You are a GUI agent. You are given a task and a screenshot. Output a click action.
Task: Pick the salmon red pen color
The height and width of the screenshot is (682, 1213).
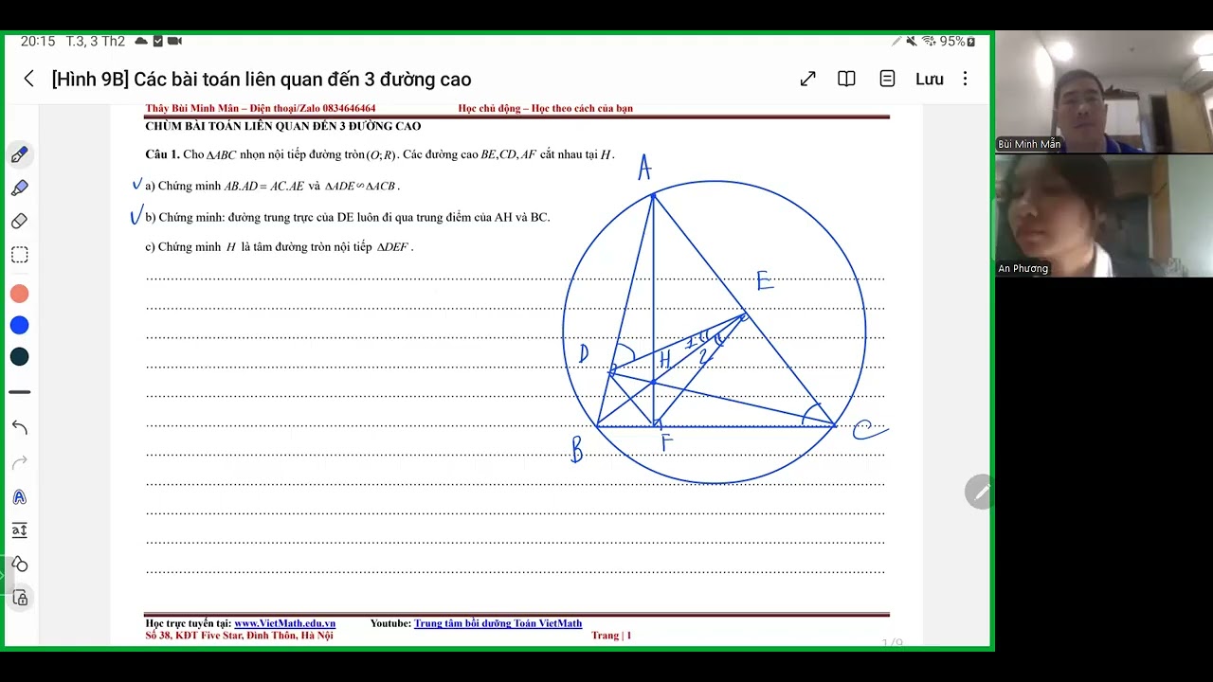(19, 294)
